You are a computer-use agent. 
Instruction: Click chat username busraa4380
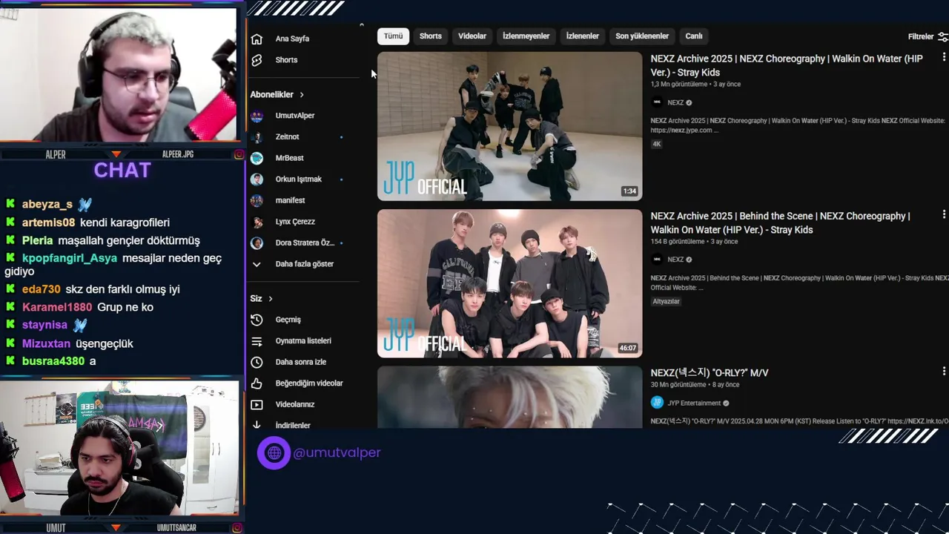tap(53, 361)
